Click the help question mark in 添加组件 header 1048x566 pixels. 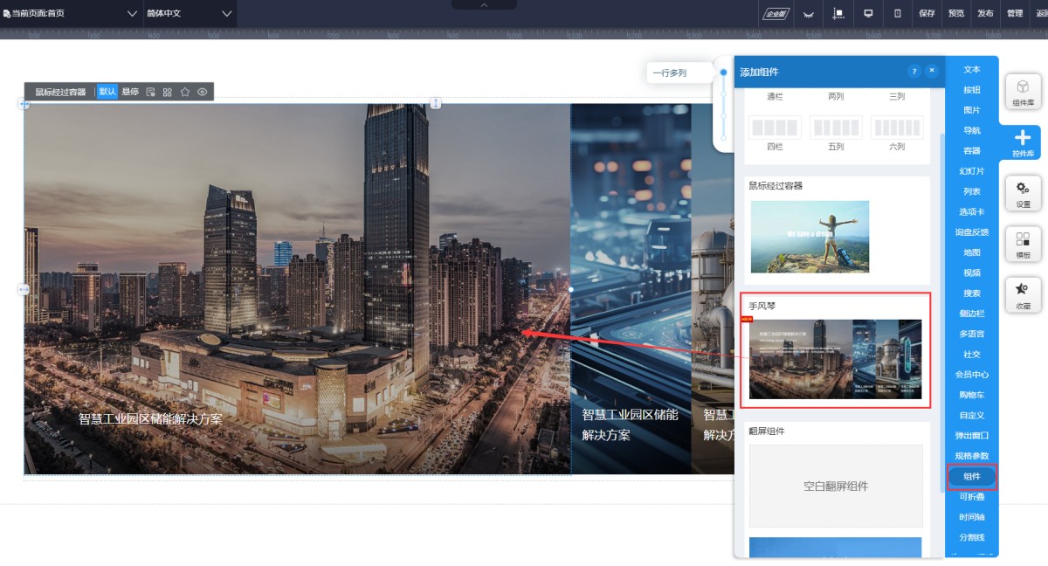click(x=914, y=72)
